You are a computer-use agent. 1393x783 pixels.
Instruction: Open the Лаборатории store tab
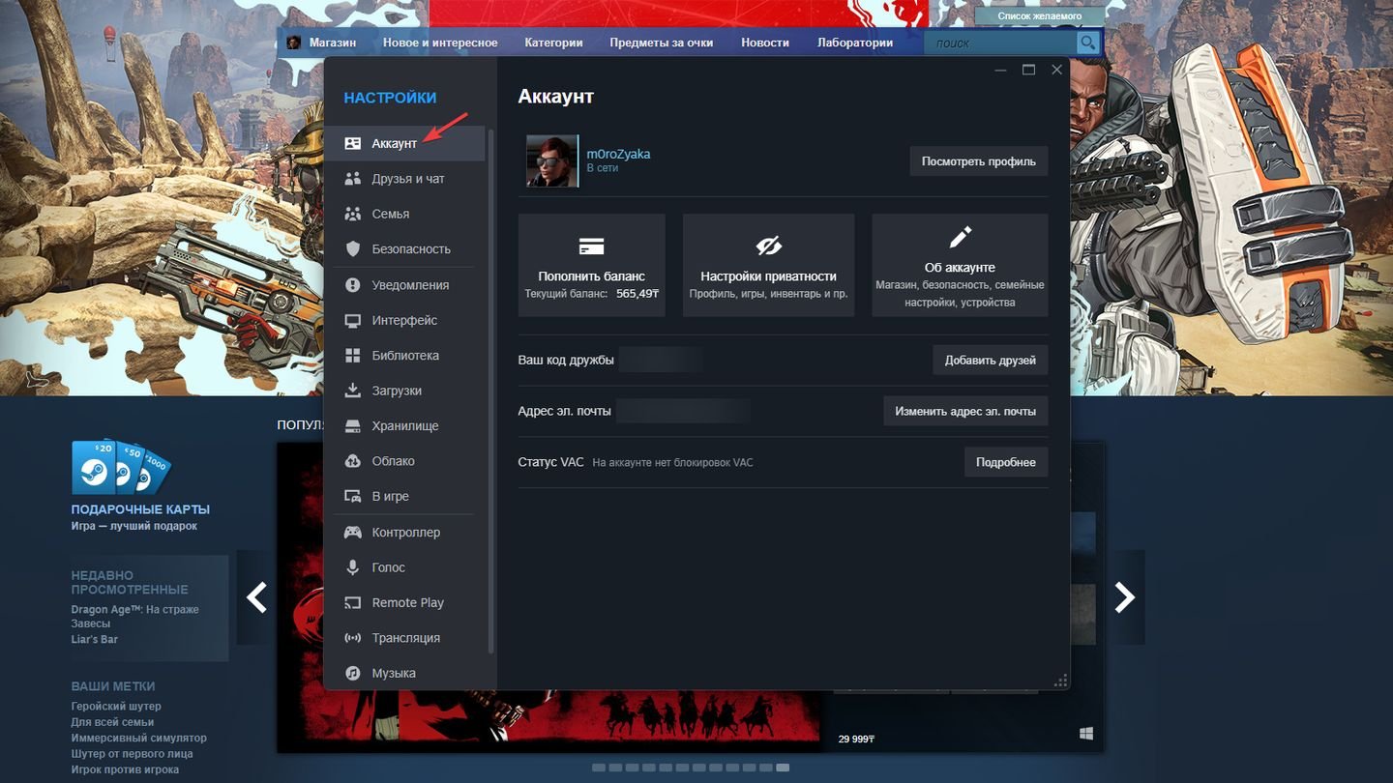pyautogui.click(x=855, y=43)
